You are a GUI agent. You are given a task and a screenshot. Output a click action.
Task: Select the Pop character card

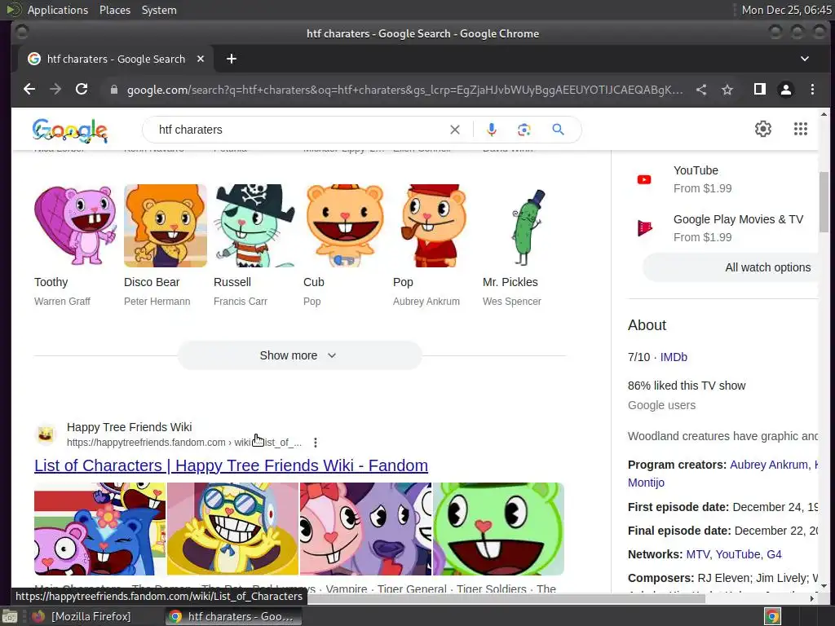pos(434,245)
